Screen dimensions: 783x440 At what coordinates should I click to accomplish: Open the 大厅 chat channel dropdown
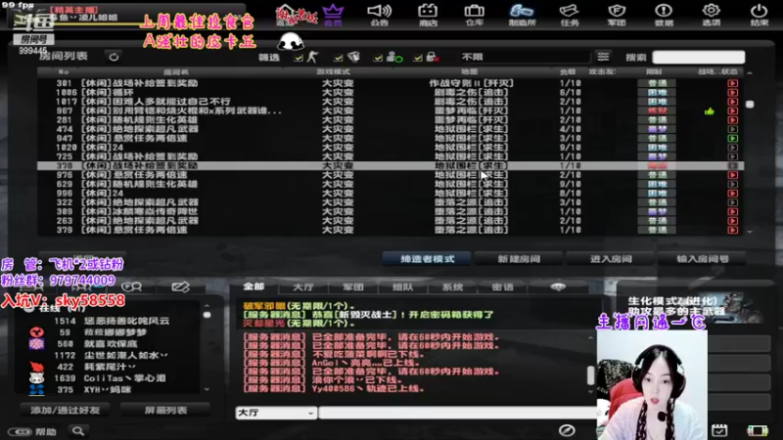pyautogui.click(x=276, y=413)
